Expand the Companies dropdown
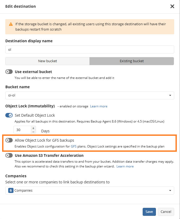 click(90, 191)
